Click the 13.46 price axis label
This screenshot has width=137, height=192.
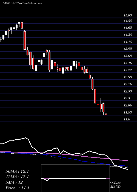click(128, 63)
